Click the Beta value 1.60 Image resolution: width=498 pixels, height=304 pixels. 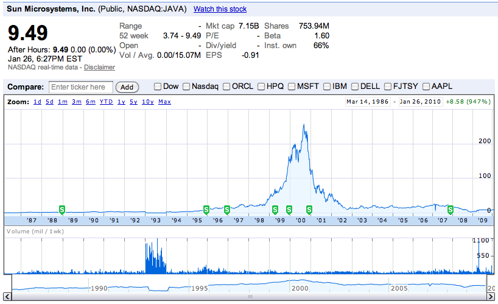[321, 36]
